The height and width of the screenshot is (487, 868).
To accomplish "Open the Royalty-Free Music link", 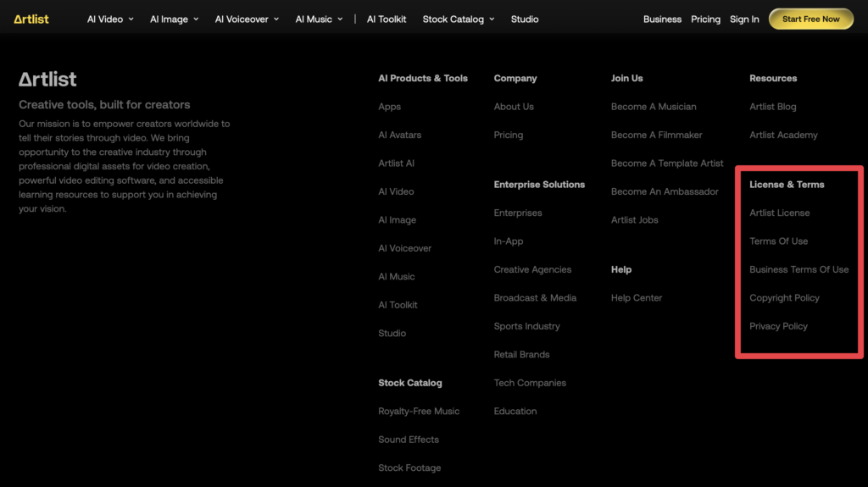I will point(419,411).
